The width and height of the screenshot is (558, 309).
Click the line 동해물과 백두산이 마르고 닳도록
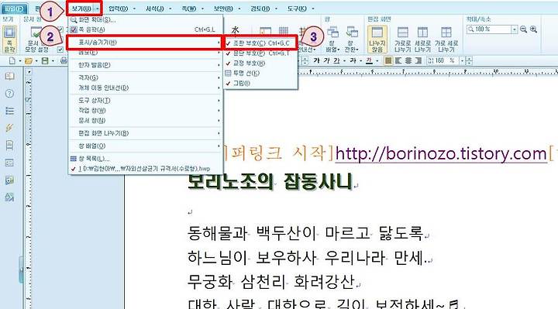coord(305,233)
